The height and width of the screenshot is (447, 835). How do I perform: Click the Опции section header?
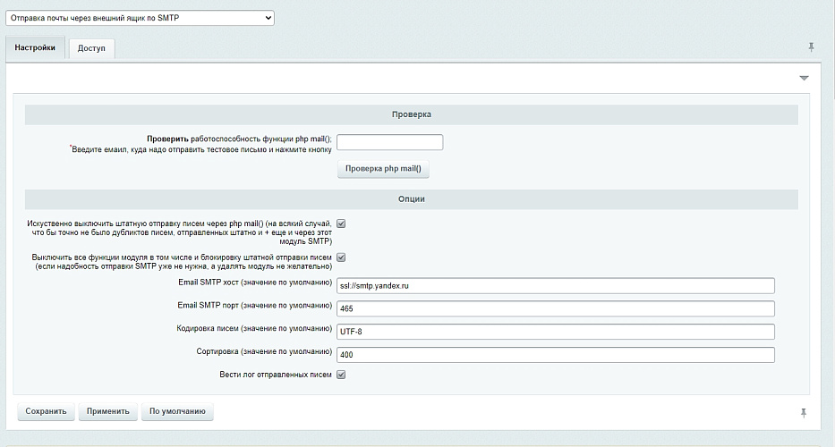411,198
